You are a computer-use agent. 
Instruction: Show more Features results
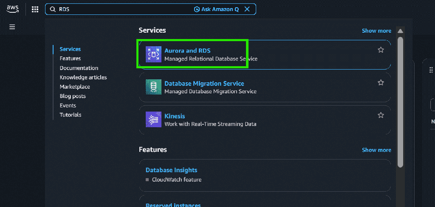[x=376, y=150]
